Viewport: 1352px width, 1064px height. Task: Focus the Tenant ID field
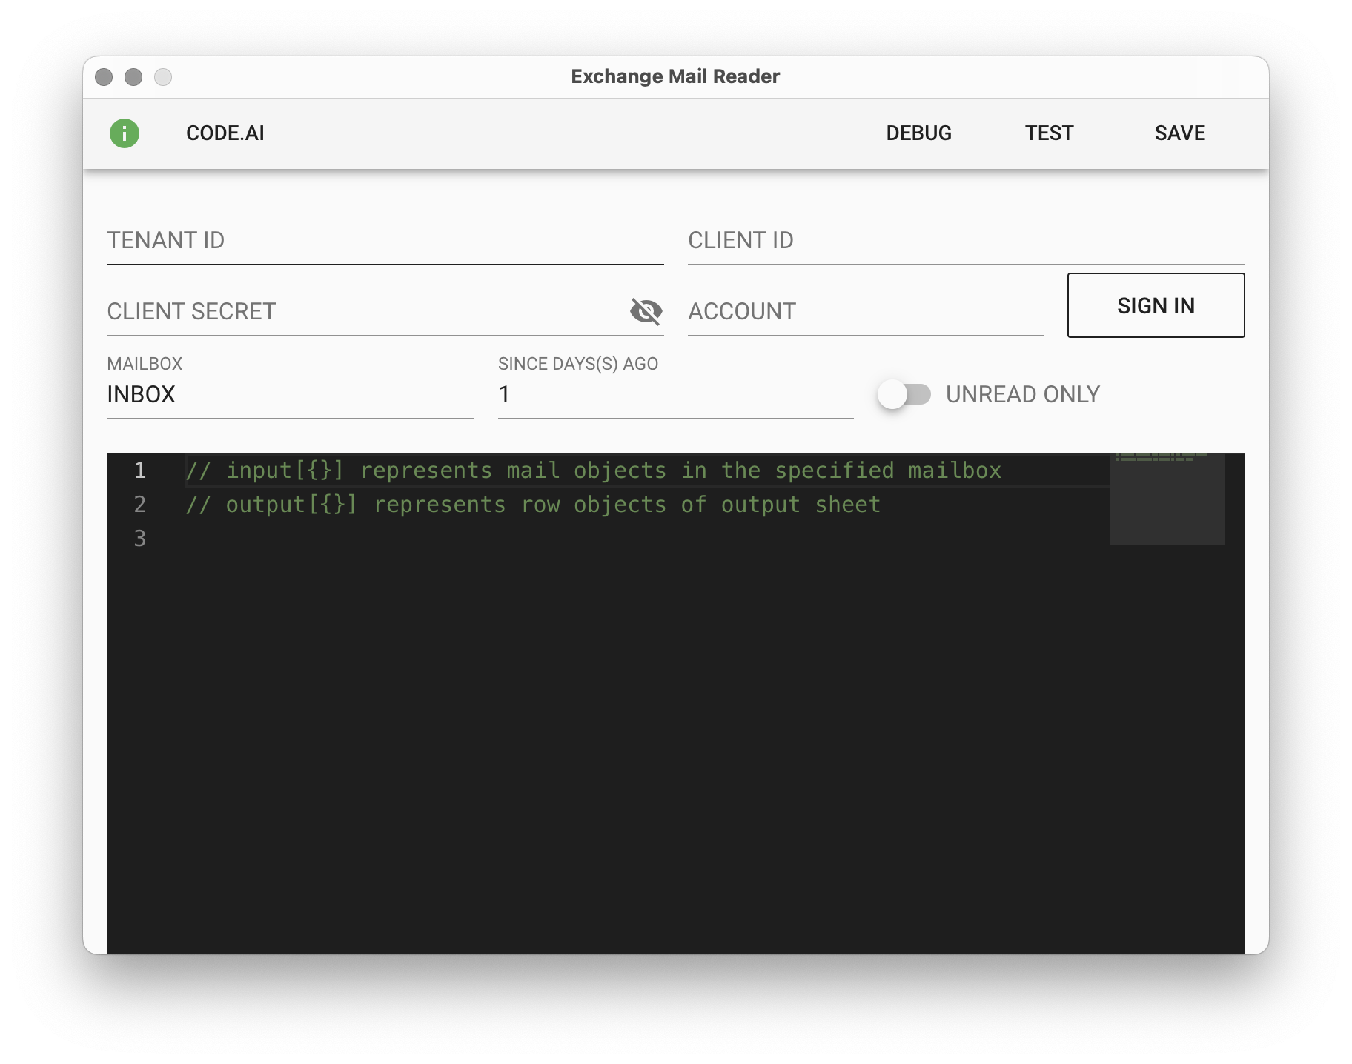(x=385, y=241)
